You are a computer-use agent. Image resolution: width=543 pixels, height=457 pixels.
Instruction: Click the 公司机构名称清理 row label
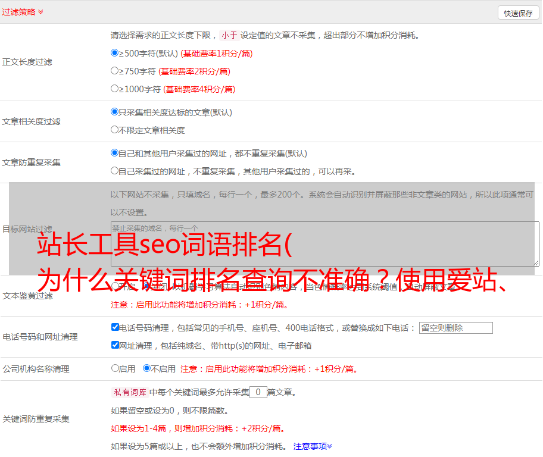coord(36,369)
